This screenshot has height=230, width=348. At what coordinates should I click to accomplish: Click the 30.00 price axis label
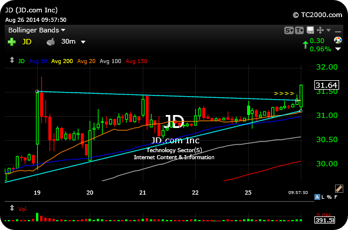tap(327, 164)
